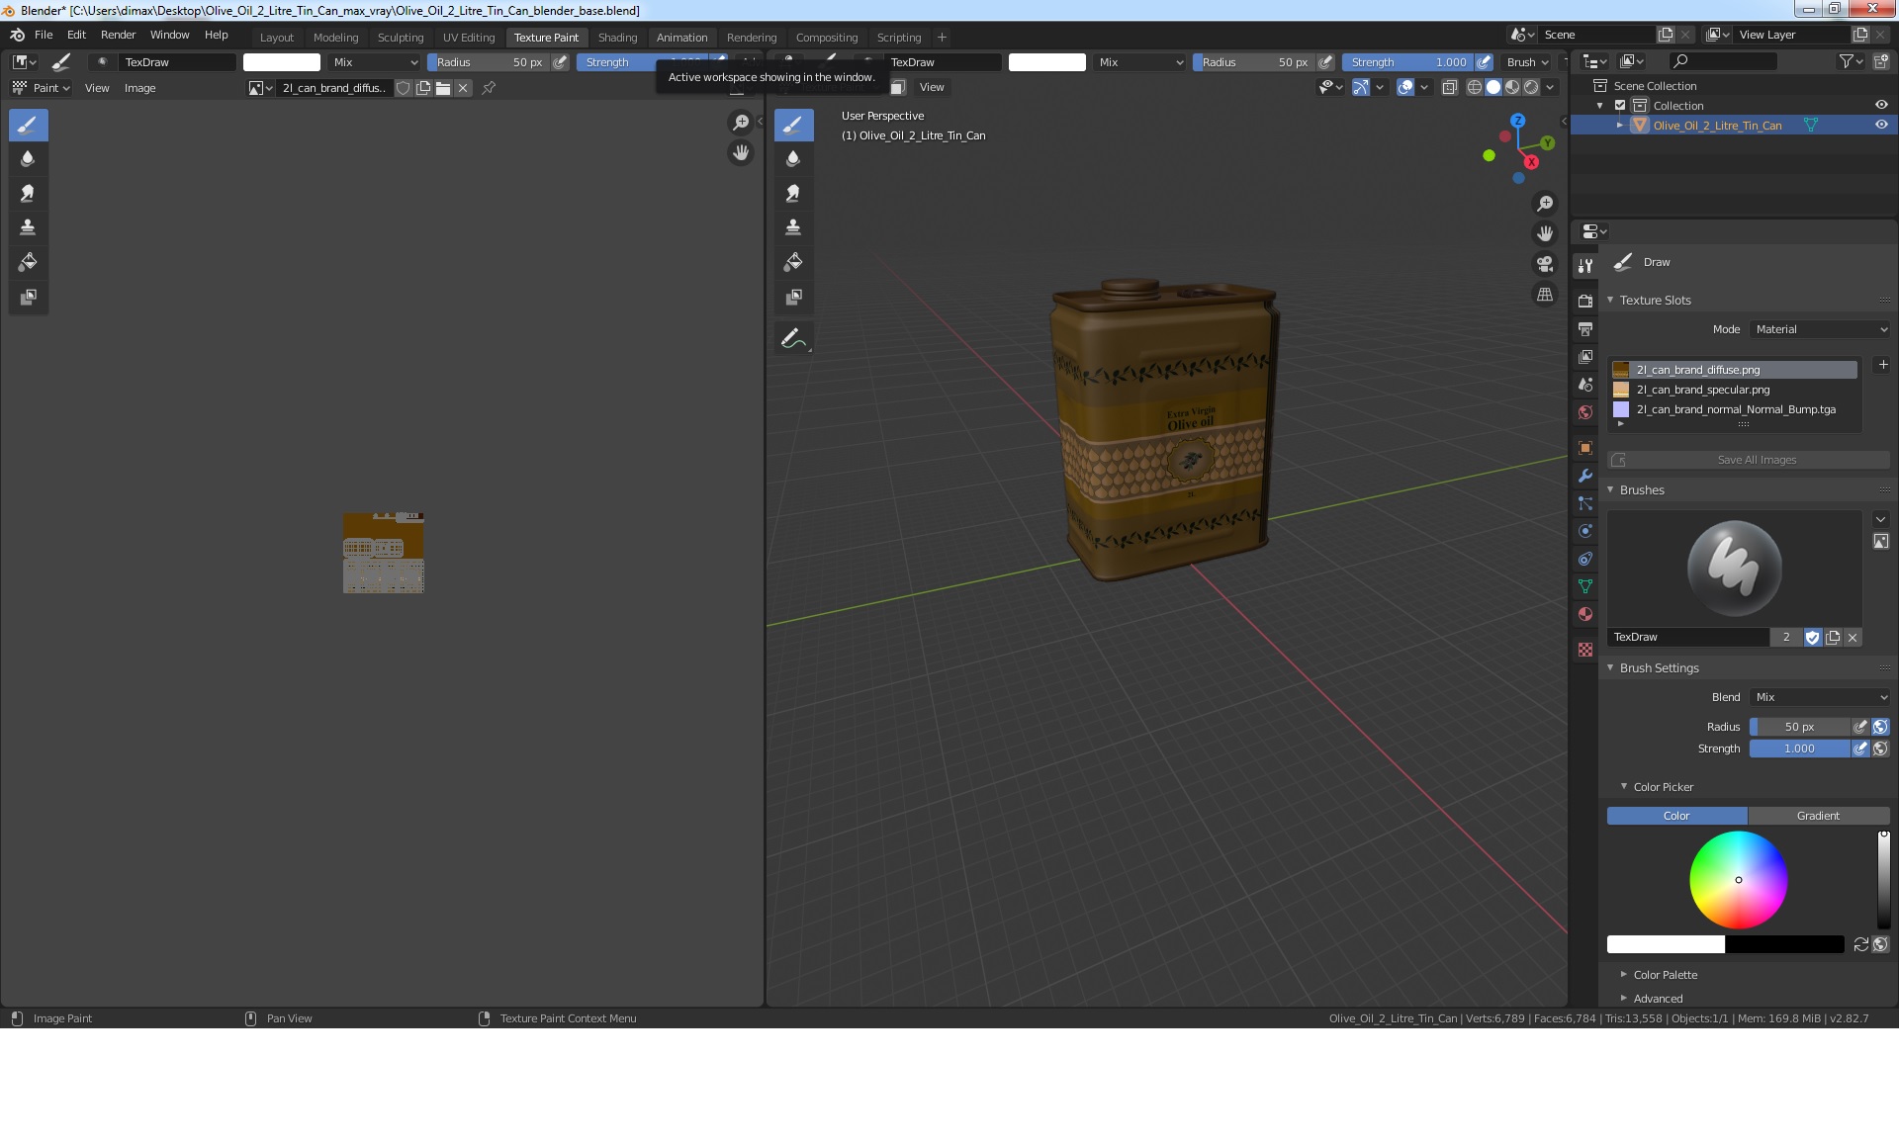Open the Blend Mix dropdown in Brush Settings
Viewport: 1899px width, 1145px height.
[1821, 697]
